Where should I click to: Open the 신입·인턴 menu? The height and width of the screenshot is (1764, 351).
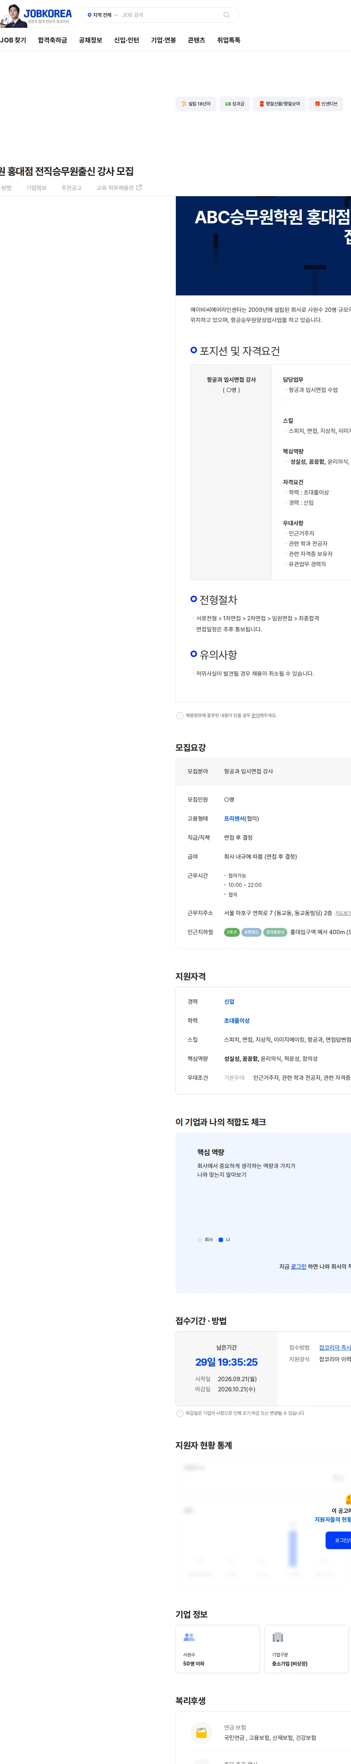[127, 40]
